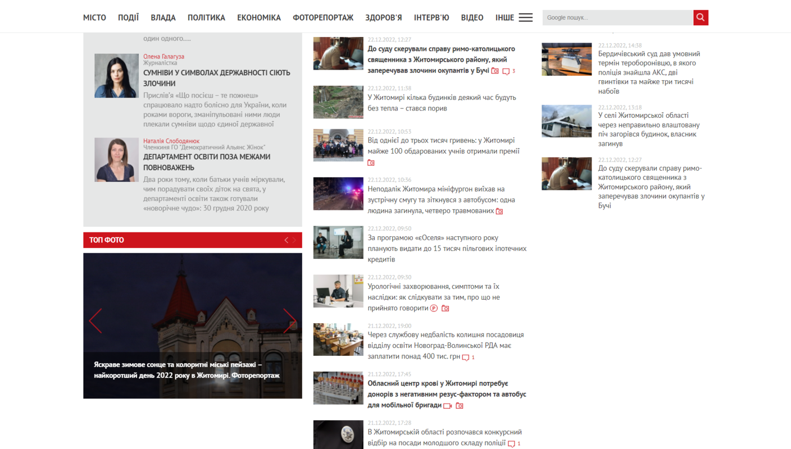Click sidebar thumbnail of rifle weapons article
This screenshot has height=449, width=791.
(x=567, y=59)
